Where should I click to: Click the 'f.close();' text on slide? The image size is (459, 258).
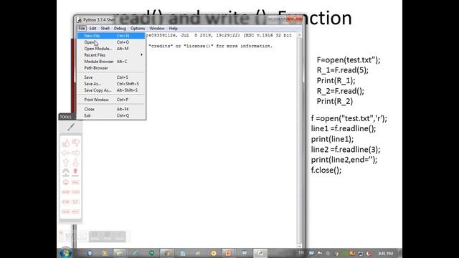pyautogui.click(x=326, y=171)
